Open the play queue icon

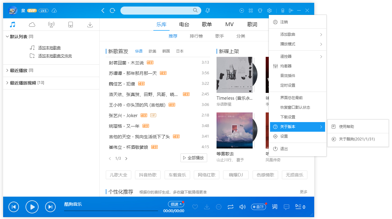pyautogui.click(x=299, y=207)
